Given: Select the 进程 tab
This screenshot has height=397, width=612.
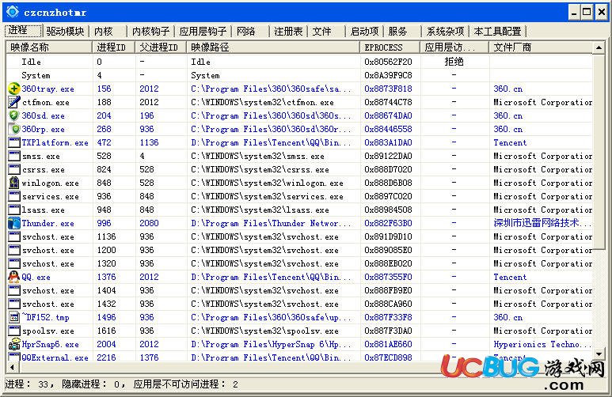Looking at the screenshot, I should [23, 30].
